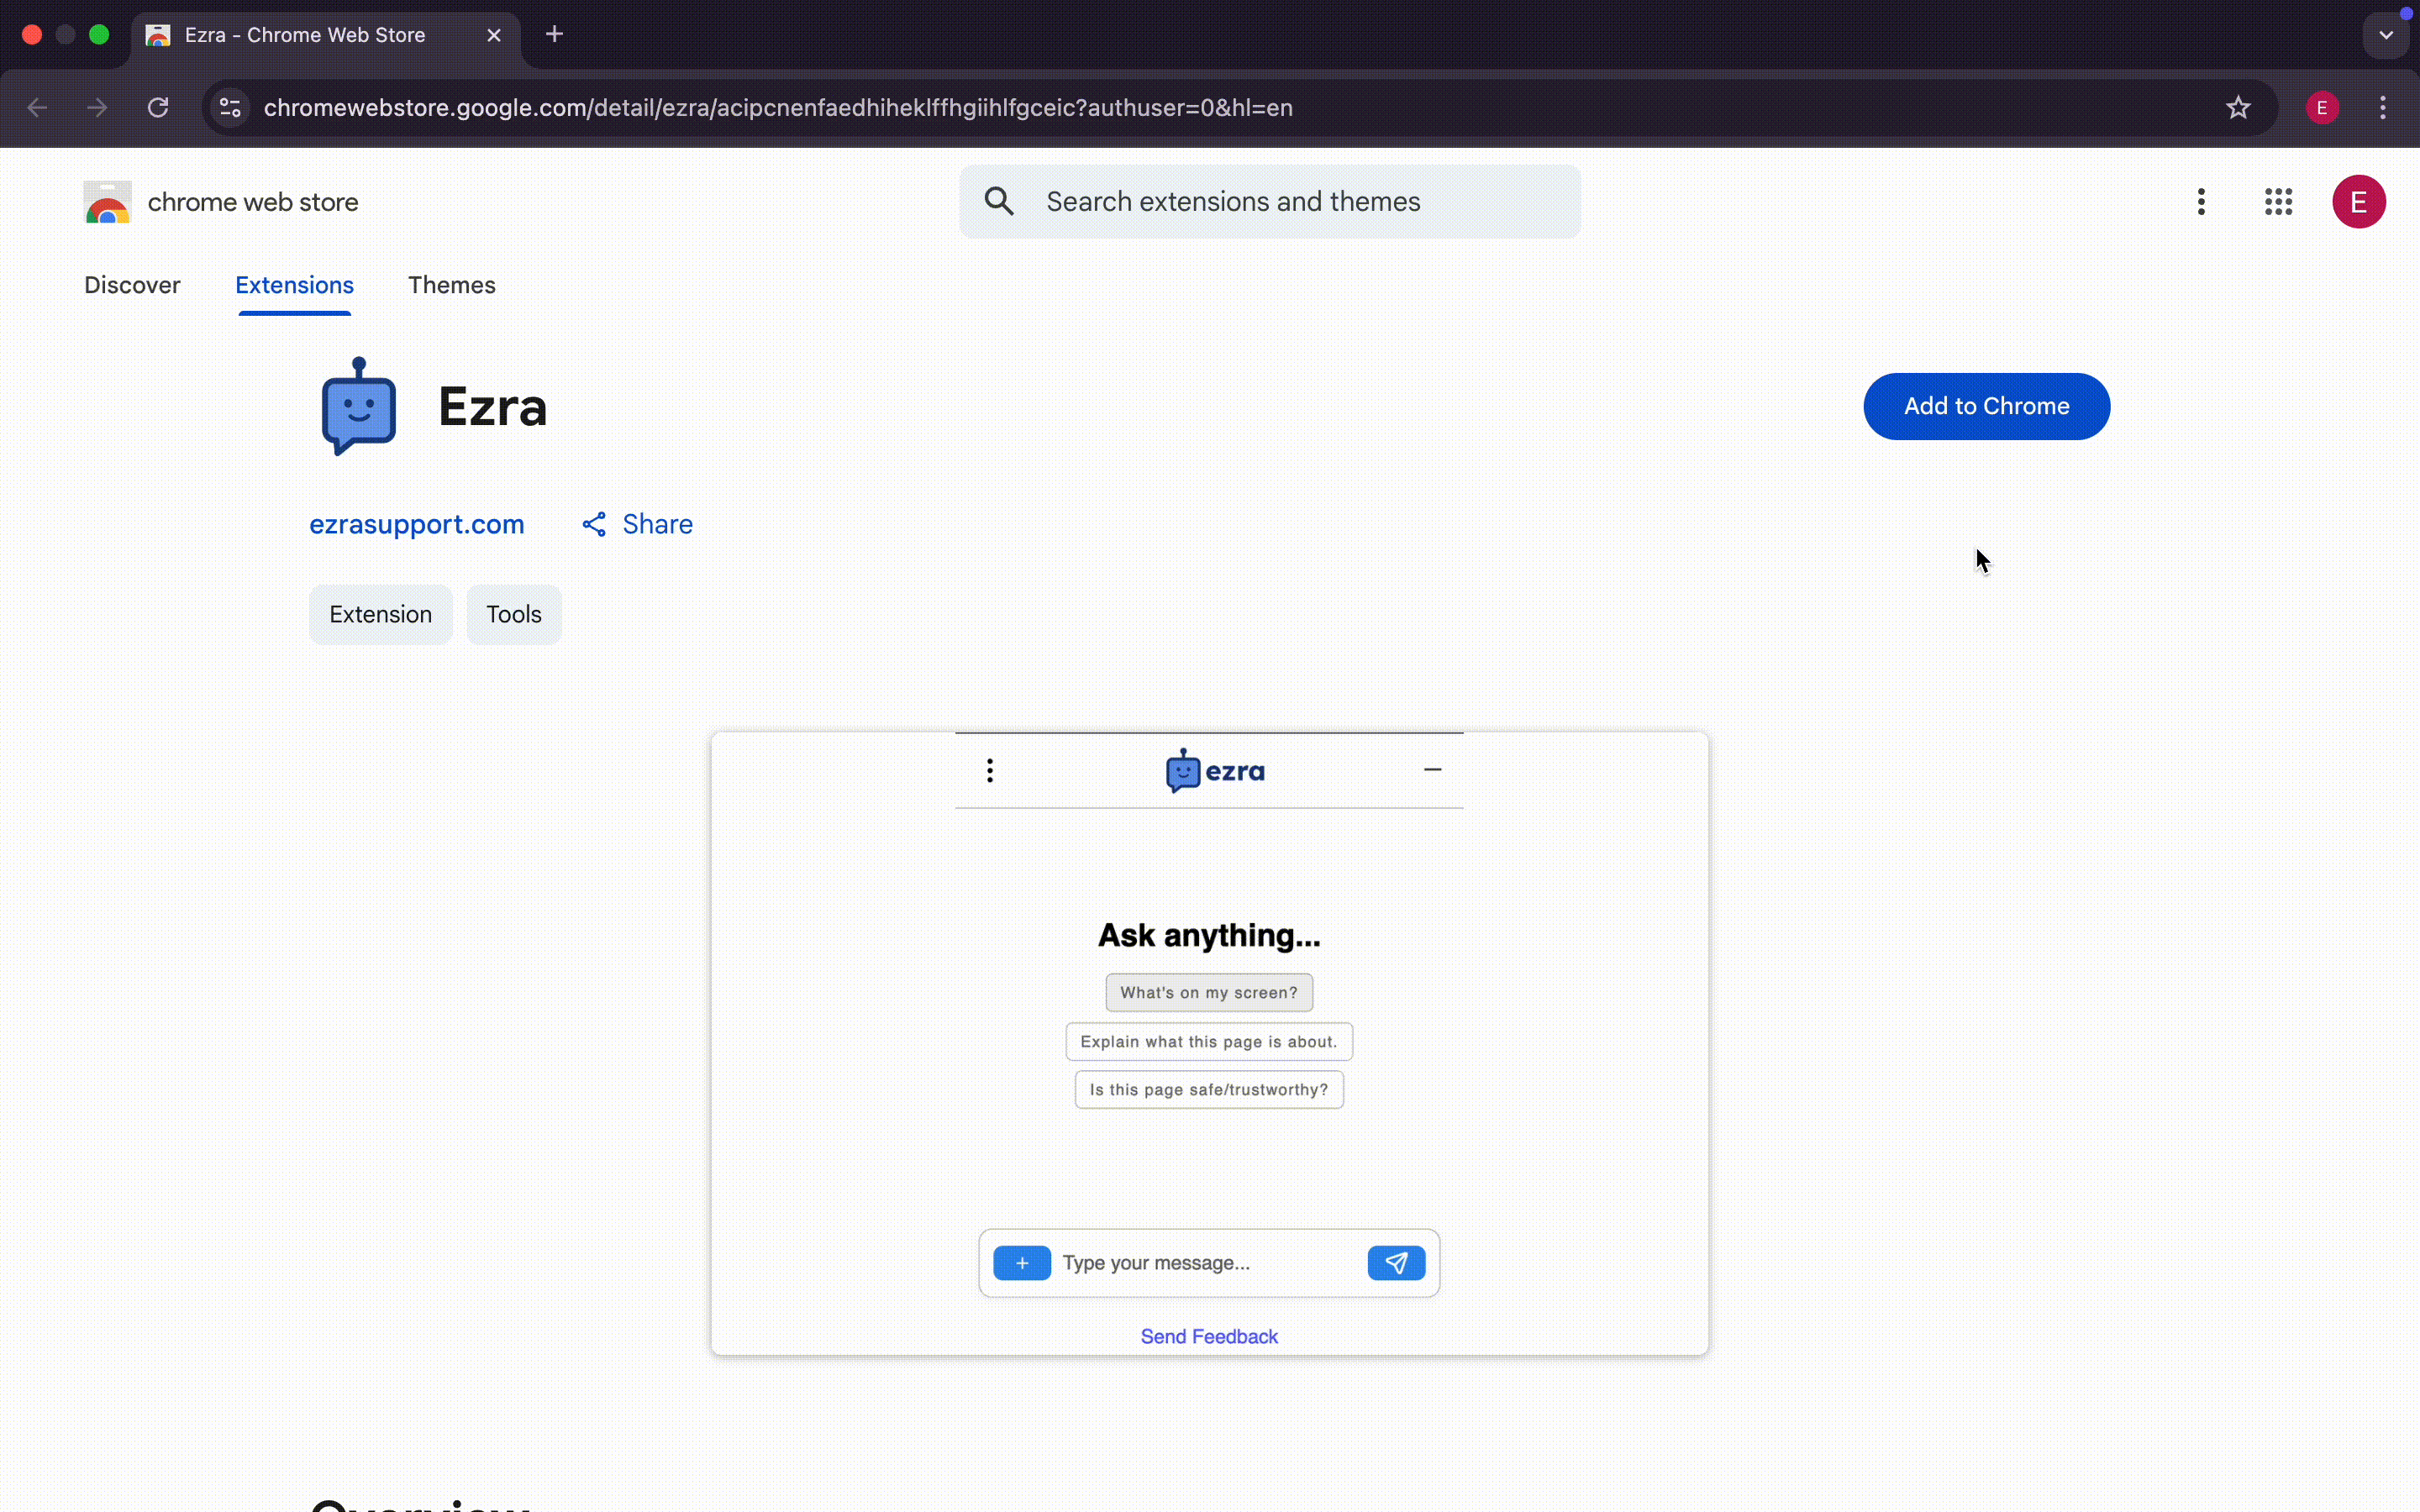Click the Ezra robot extension icon

pyautogui.click(x=359, y=406)
